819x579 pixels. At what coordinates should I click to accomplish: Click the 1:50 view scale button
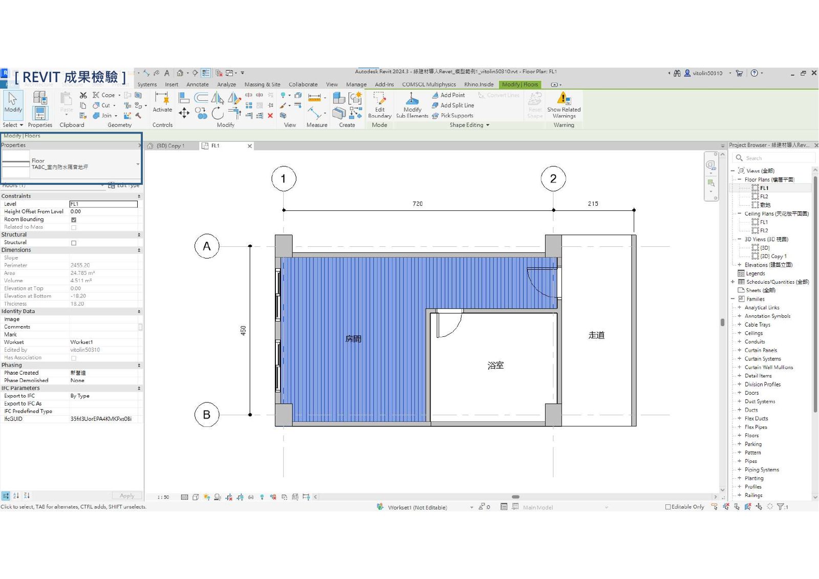[163, 497]
